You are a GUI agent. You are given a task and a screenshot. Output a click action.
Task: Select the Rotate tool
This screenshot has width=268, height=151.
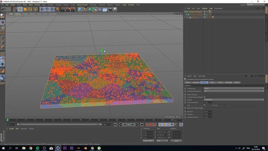click(x=30, y=9)
